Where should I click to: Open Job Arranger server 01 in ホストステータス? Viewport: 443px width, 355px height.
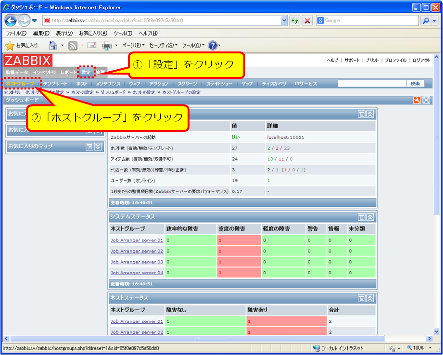point(137,322)
